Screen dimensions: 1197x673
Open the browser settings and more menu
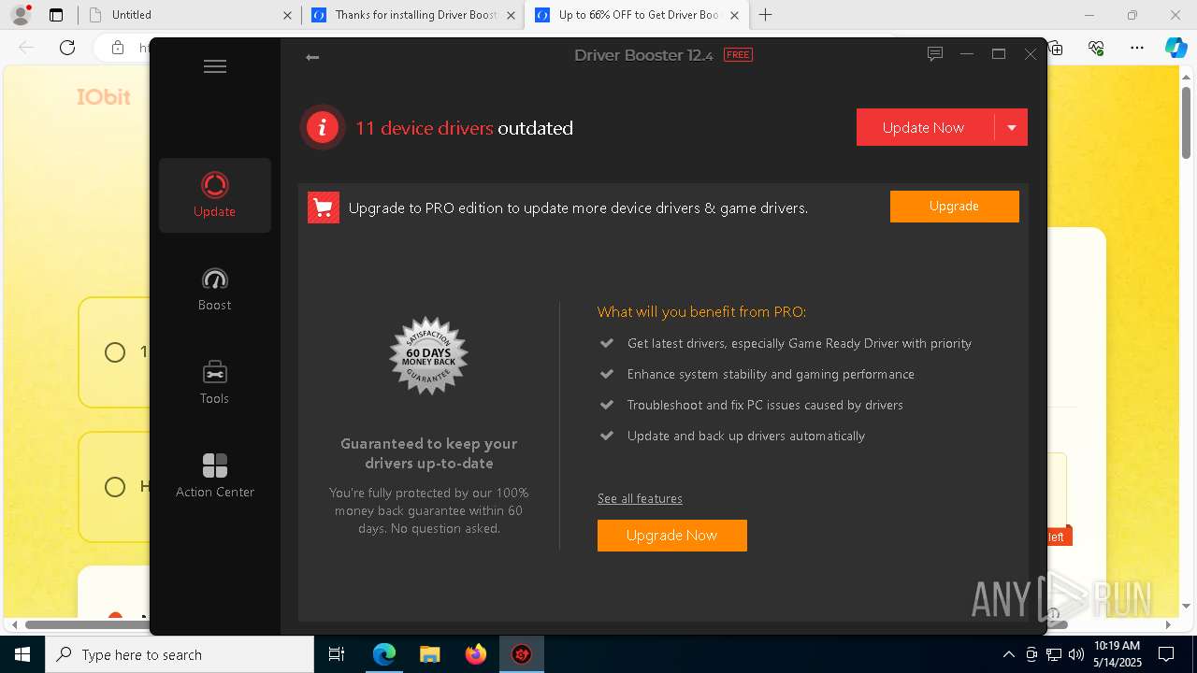1136,48
